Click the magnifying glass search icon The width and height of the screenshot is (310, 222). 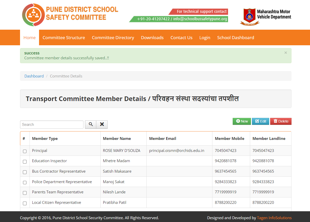click(x=91, y=124)
